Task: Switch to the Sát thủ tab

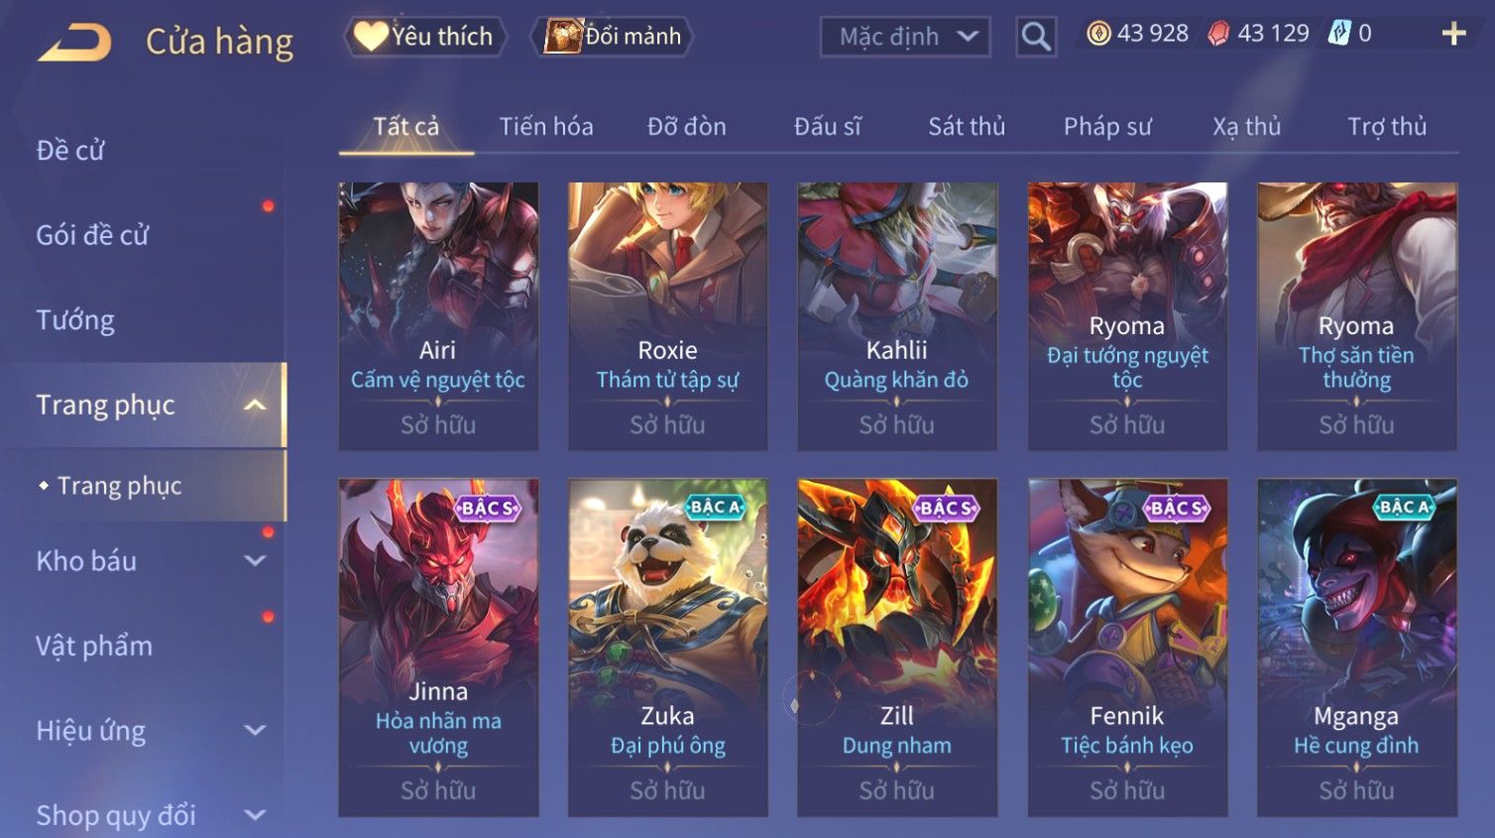Action: (x=967, y=127)
